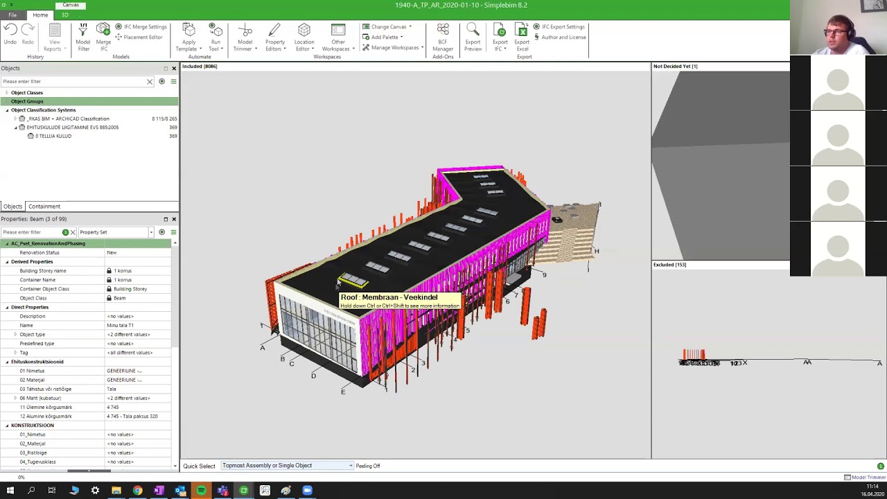Collapse EHITUSKULUDE LIIGITAMINE EVS 885:2005 node
The height and width of the screenshot is (499, 887).
click(15, 128)
